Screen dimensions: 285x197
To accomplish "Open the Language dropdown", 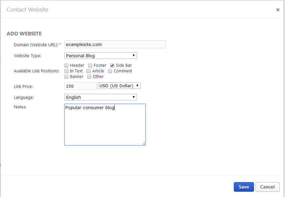I will coord(100,97).
